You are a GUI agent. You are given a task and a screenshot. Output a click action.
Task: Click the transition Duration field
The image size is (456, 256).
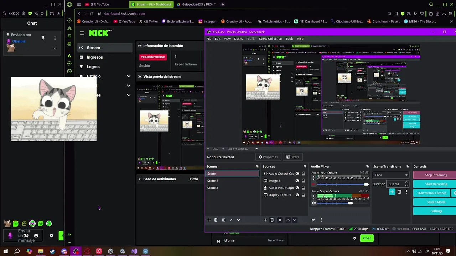pyautogui.click(x=398, y=184)
